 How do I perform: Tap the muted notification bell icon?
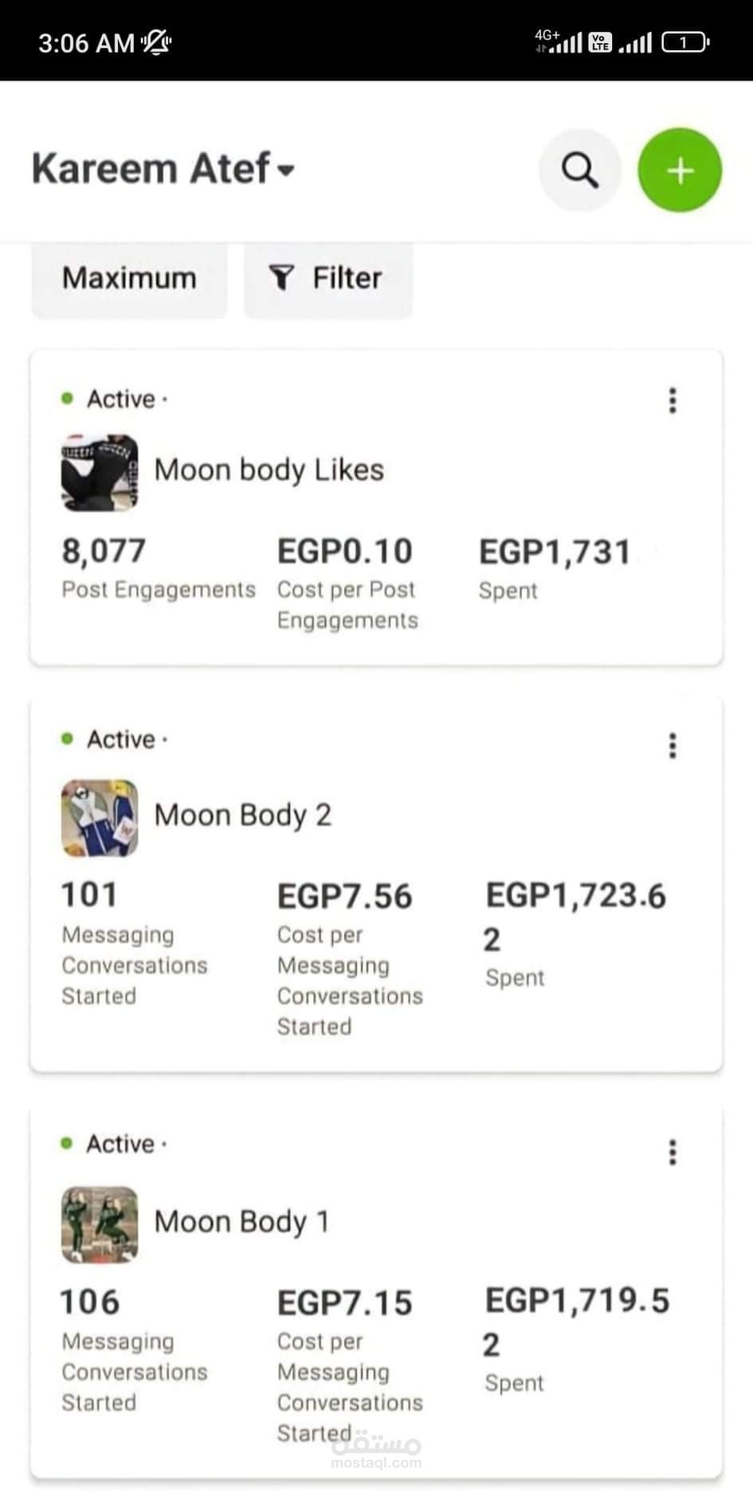[157, 41]
